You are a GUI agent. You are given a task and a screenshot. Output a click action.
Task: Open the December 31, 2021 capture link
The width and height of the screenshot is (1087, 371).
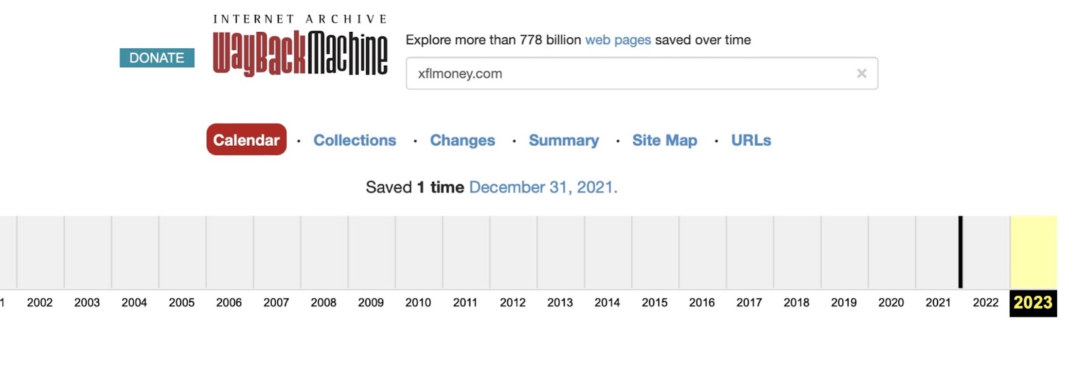[x=543, y=187]
